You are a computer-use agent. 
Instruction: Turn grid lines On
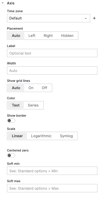(x=31, y=88)
